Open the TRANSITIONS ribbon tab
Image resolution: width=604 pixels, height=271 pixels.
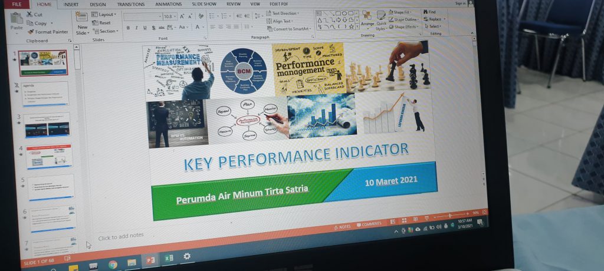coord(131,4)
